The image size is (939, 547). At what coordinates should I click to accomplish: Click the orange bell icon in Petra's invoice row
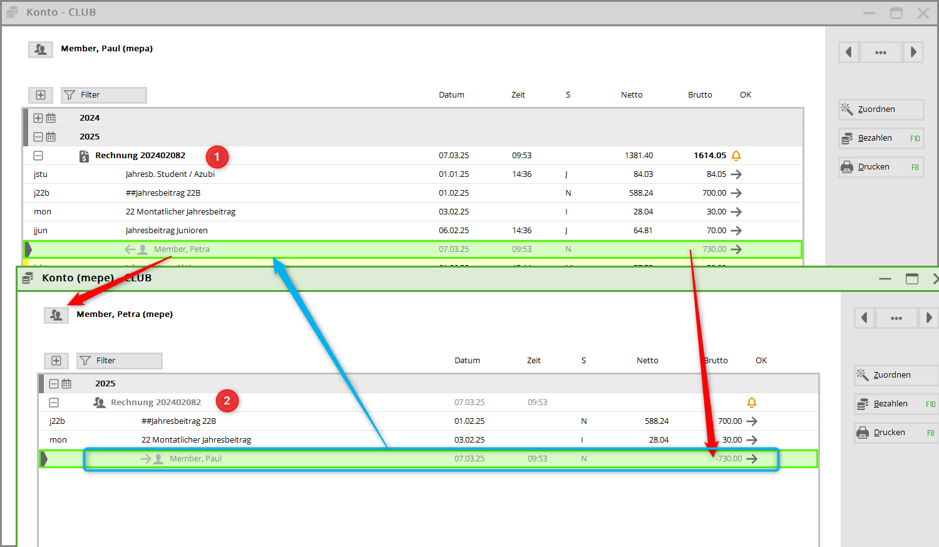tap(752, 403)
